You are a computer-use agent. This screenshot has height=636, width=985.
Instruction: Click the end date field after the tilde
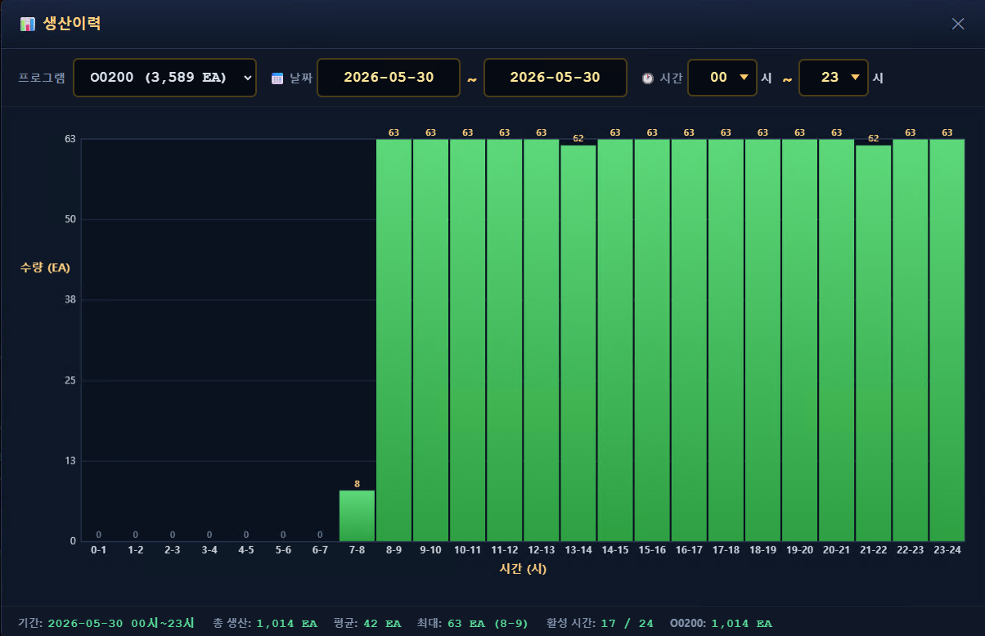(555, 78)
